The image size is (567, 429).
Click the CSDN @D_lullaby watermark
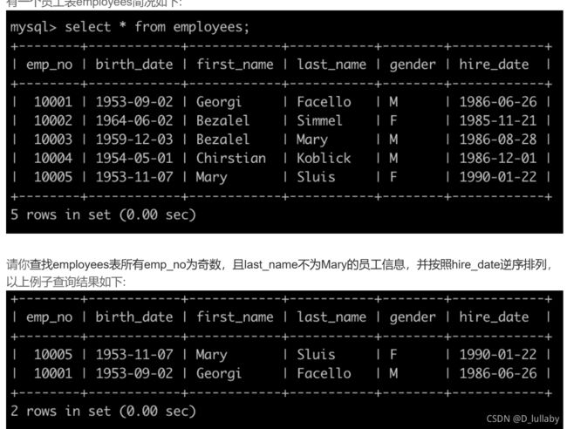click(523, 419)
